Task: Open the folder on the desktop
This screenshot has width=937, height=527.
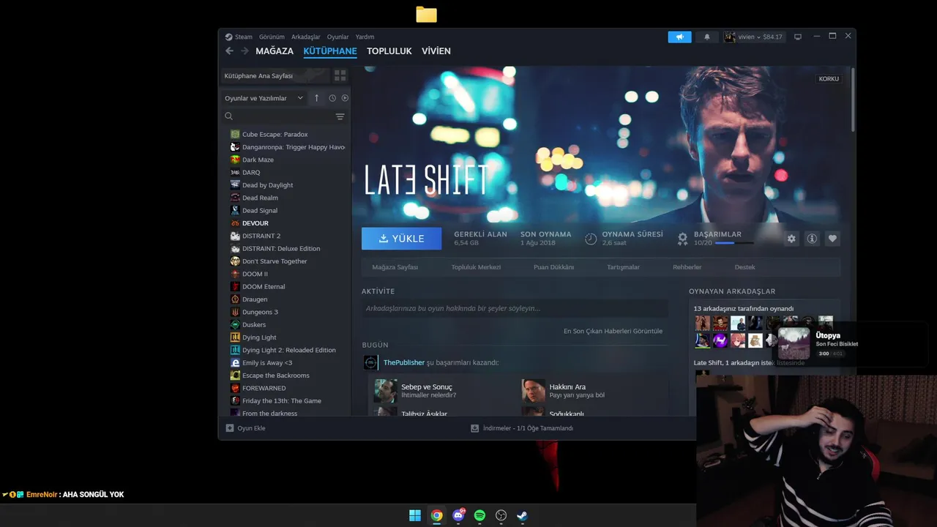Action: [x=426, y=15]
